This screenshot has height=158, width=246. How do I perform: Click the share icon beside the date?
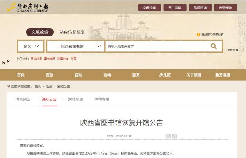pos(174,136)
